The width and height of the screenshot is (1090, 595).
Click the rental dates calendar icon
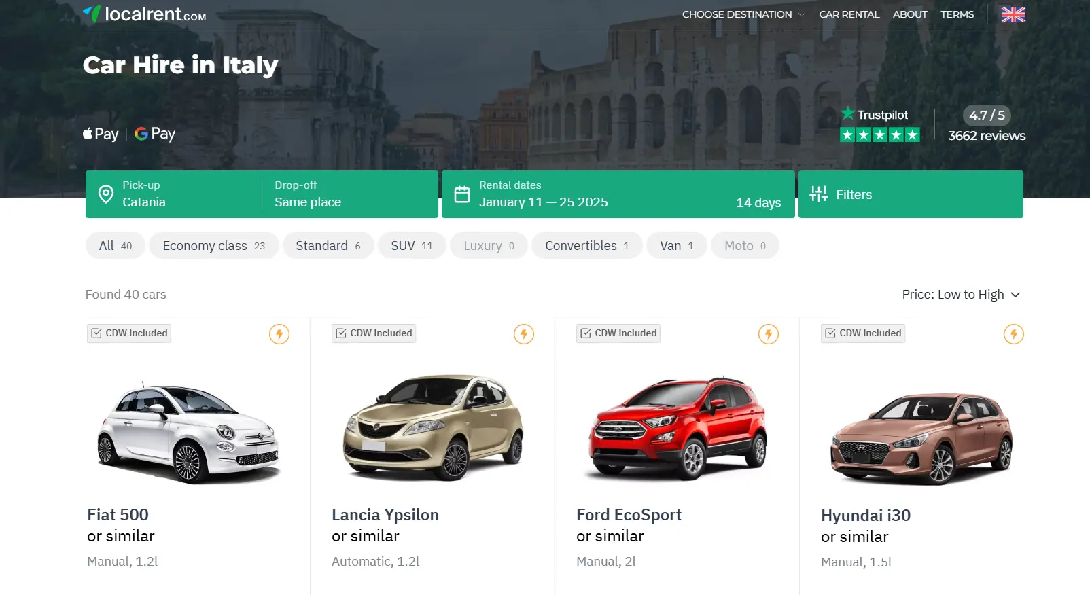(462, 194)
